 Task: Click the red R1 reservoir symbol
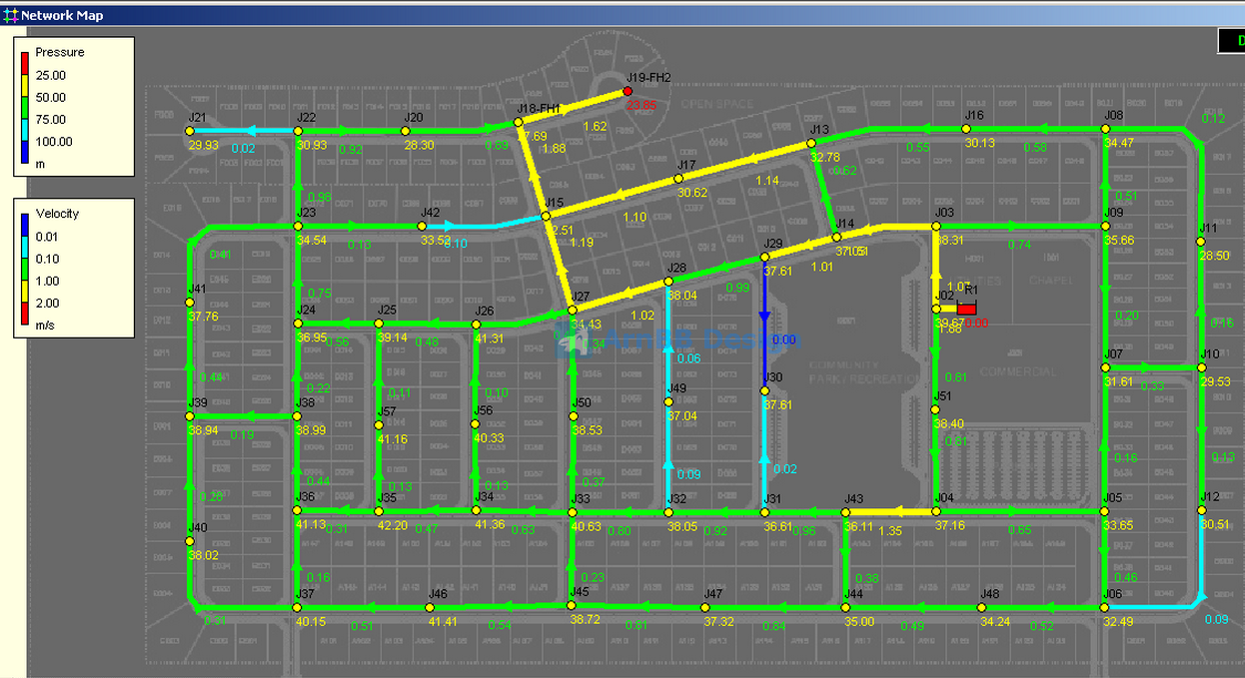[966, 310]
